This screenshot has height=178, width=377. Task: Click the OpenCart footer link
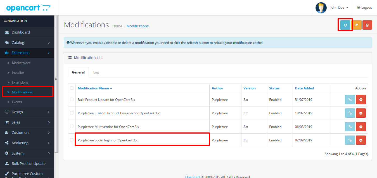(193, 177)
